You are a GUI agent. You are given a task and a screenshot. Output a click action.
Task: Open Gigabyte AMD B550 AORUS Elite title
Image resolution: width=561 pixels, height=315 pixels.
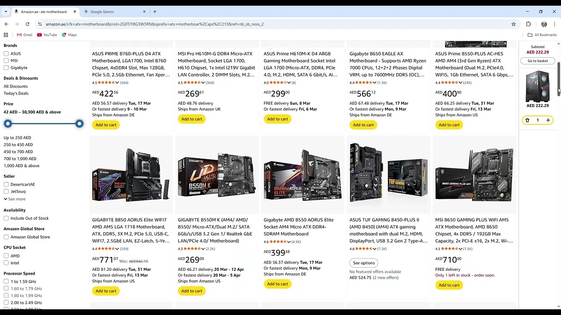click(x=298, y=227)
